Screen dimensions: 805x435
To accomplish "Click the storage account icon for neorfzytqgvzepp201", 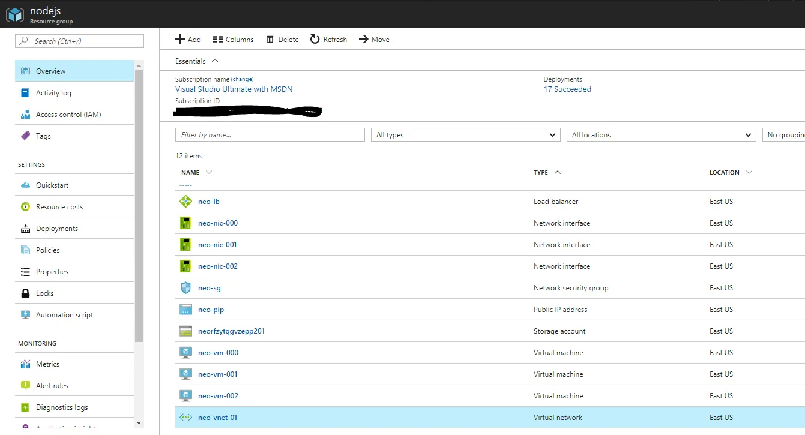I will coord(185,331).
